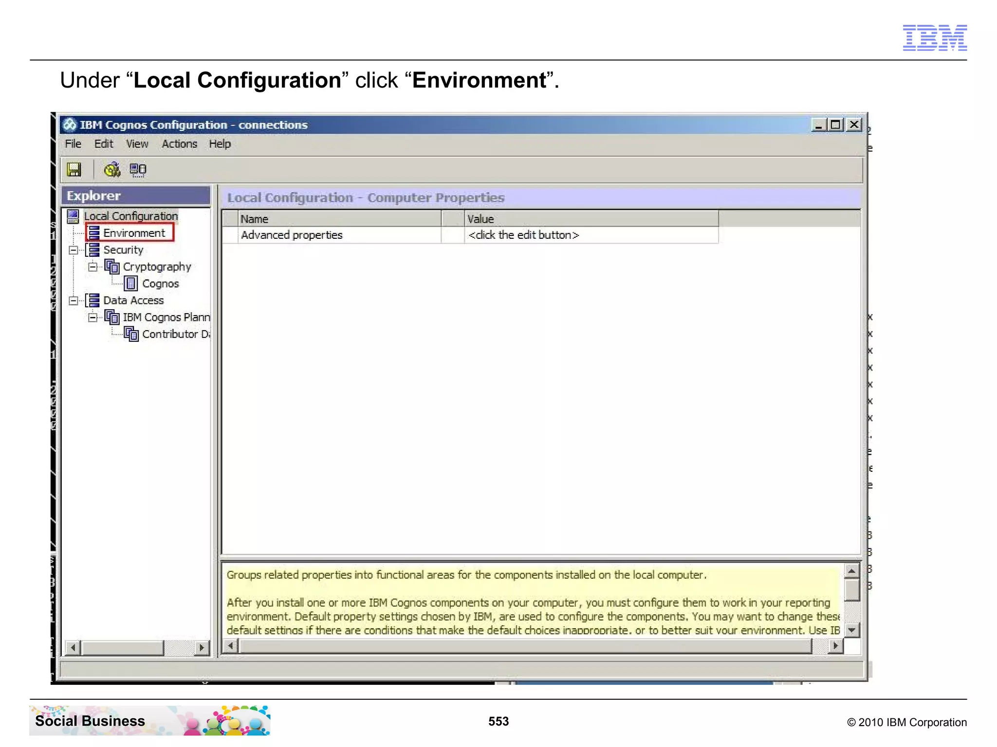Click the properties pane horizontal scroll thumb
Viewport: 997px width, 747px height.
[525, 646]
